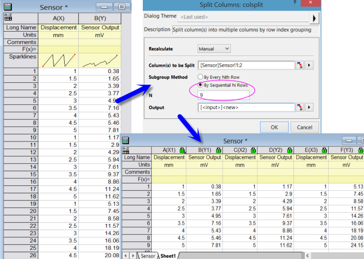This screenshot has width=364, height=259.
Task: Click the green lock icon on column E(X3)
Action: pyautogui.click(x=325, y=150)
